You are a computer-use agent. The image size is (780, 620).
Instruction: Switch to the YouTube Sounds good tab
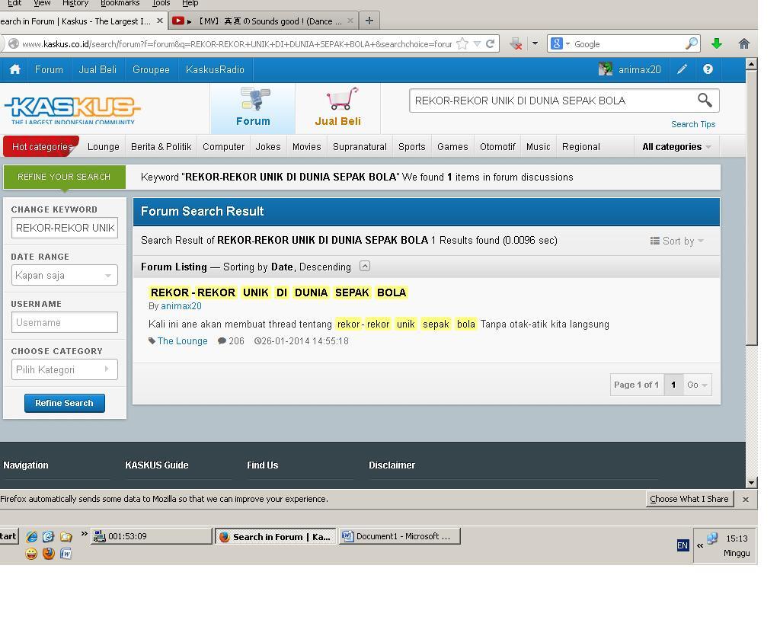click(263, 21)
